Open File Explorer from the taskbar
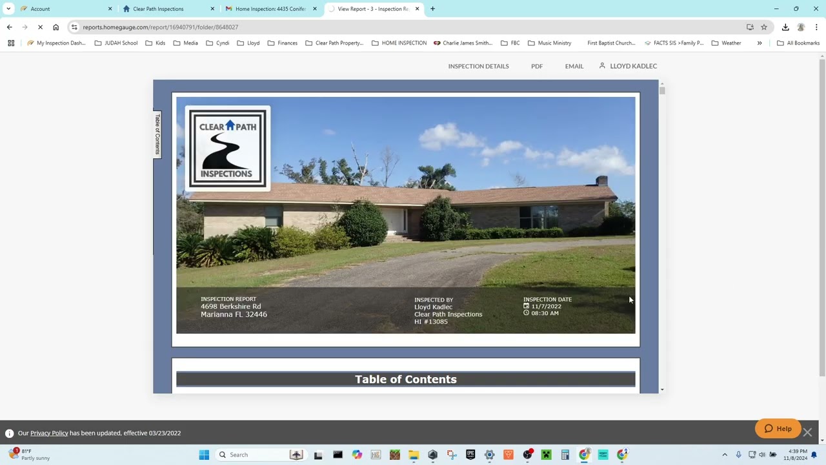 414,455
